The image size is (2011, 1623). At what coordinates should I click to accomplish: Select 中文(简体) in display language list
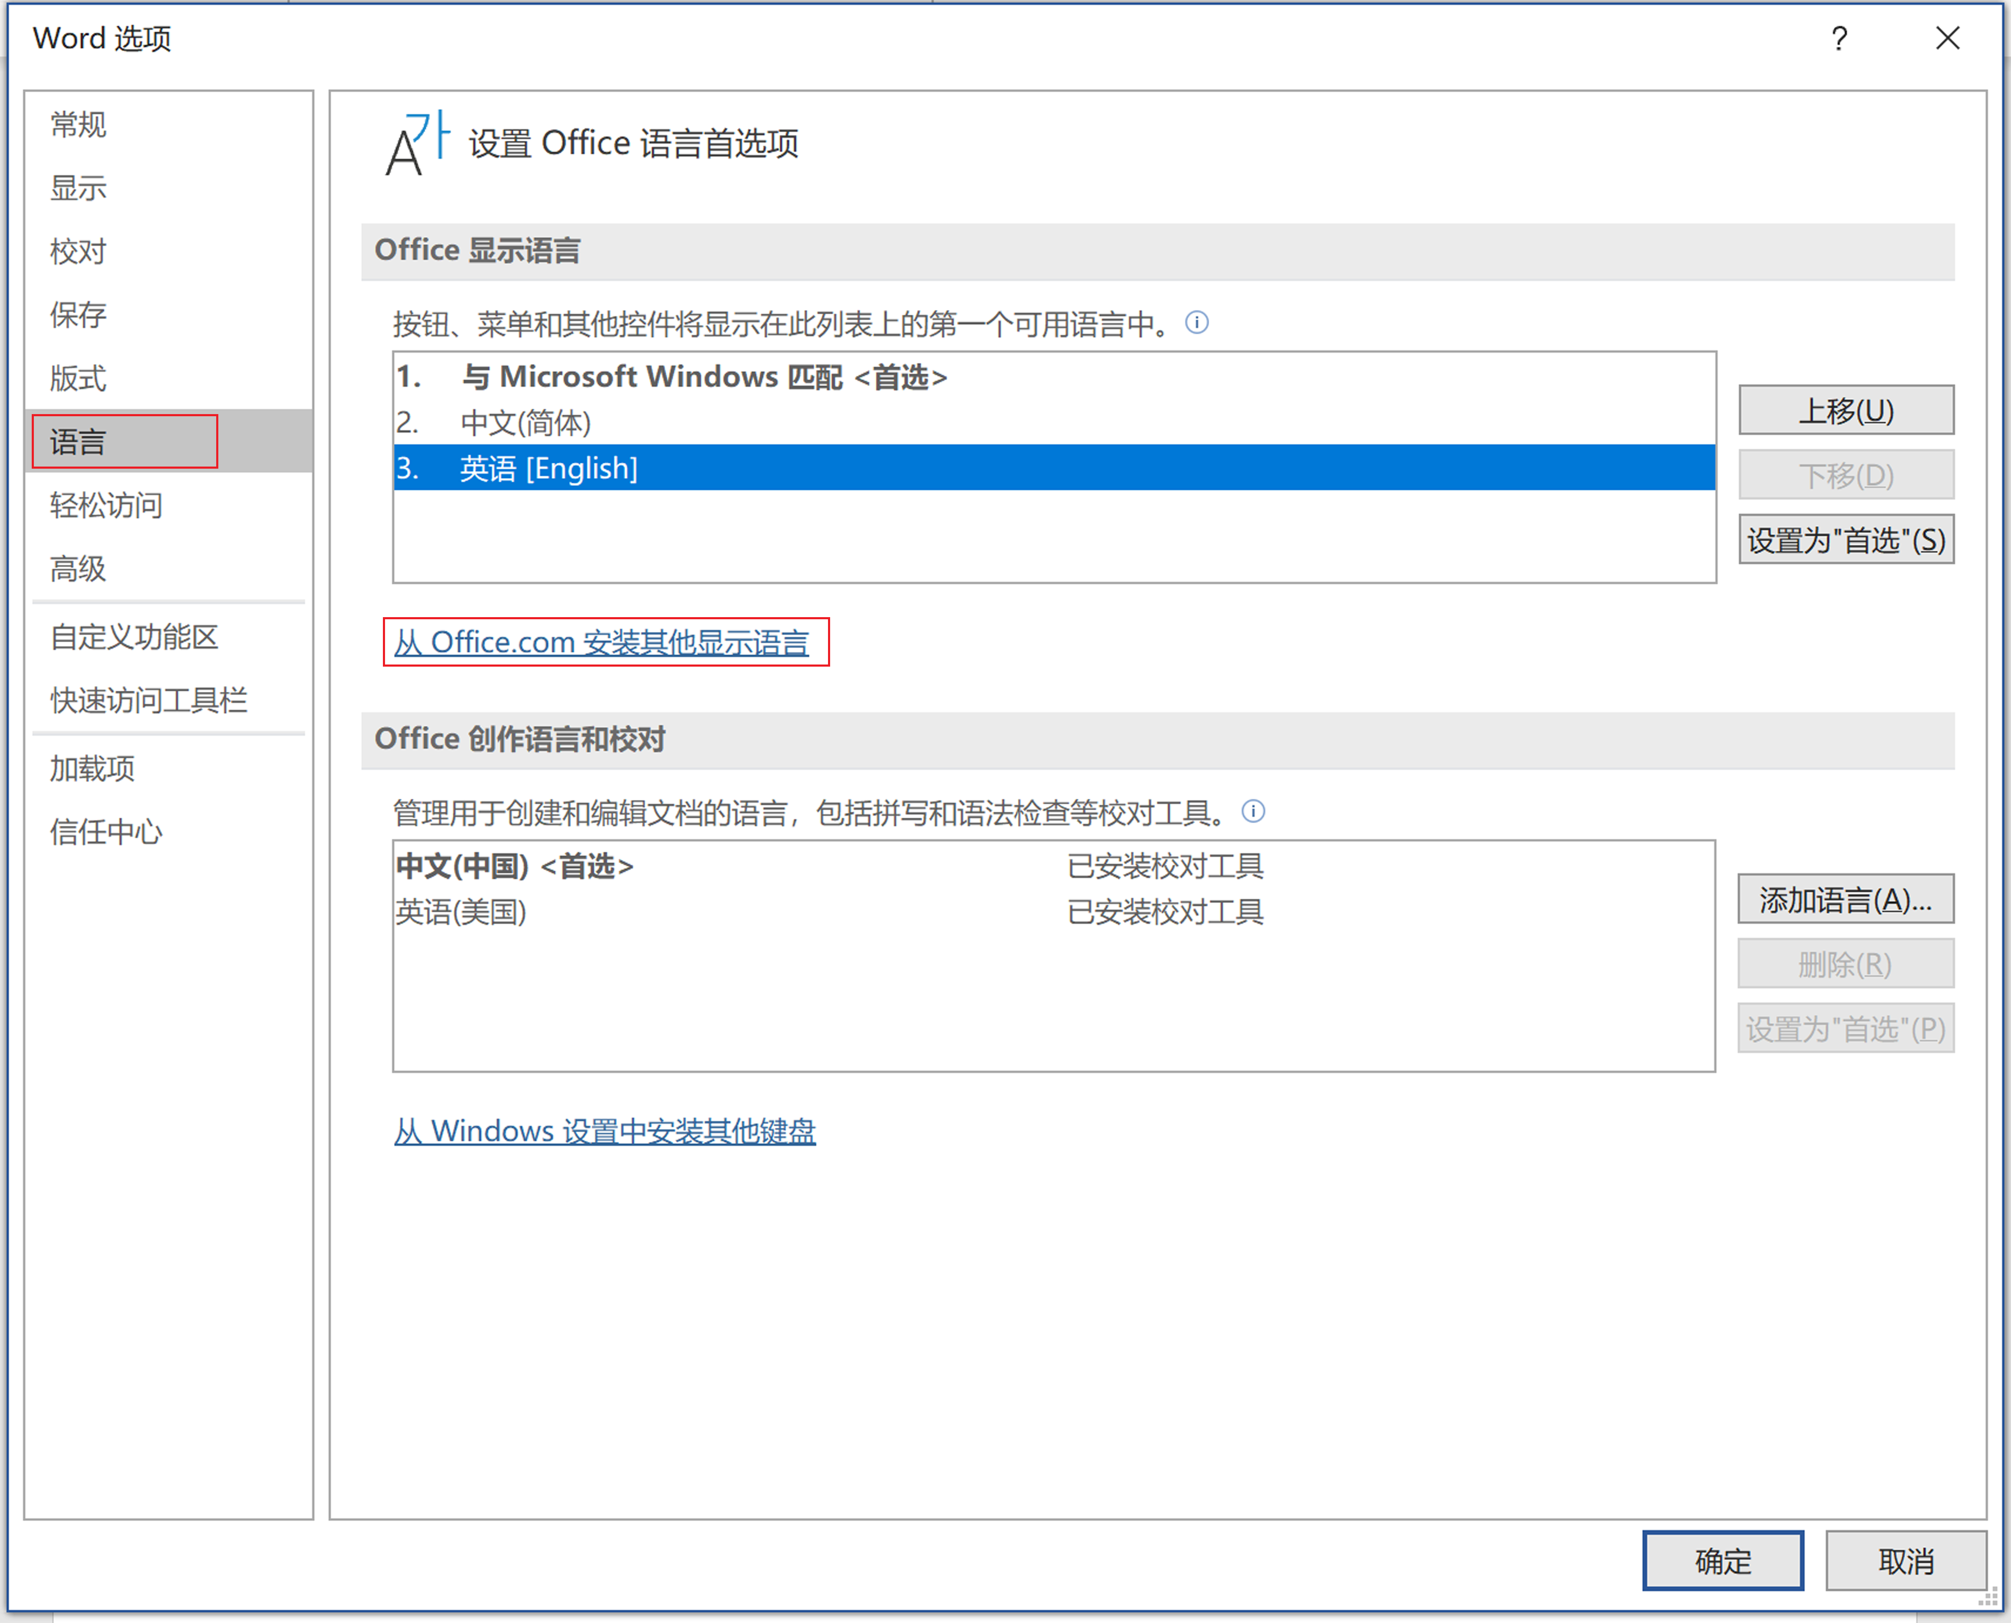tap(525, 423)
